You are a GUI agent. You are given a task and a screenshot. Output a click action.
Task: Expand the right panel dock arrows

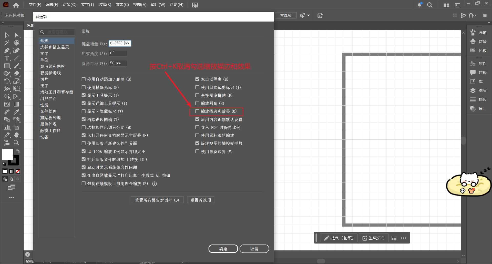(489, 23)
